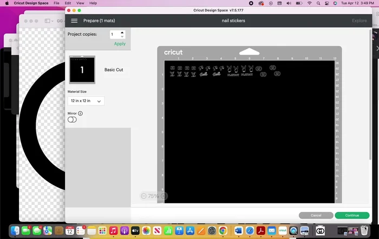Expand the Material Size dropdown

[86, 101]
